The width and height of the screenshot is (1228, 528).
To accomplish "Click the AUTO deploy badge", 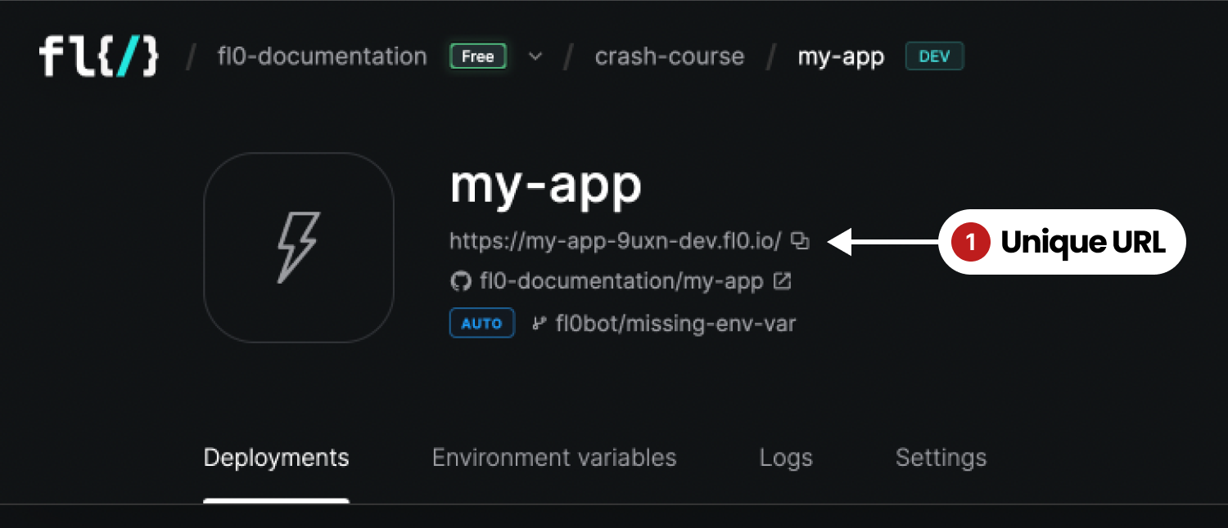I will click(482, 324).
